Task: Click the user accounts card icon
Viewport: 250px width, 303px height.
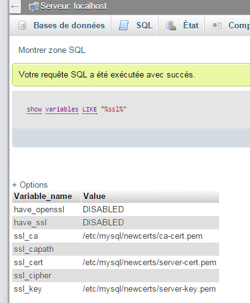Action: (x=217, y=26)
